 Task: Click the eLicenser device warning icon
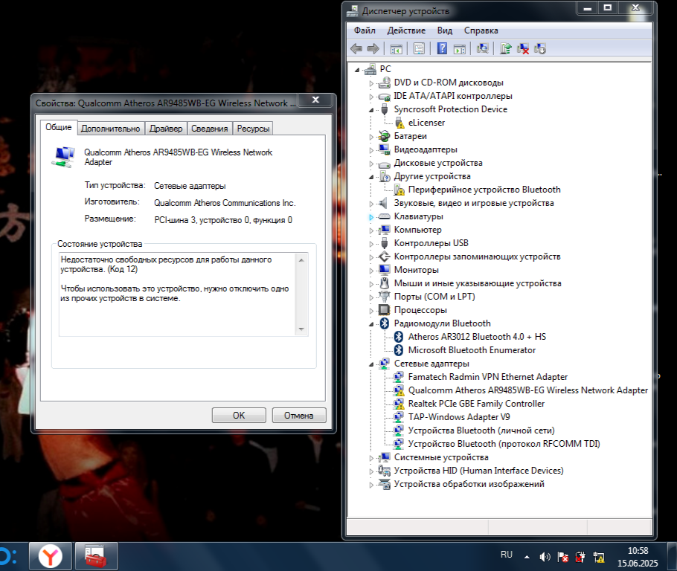pyautogui.click(x=400, y=123)
